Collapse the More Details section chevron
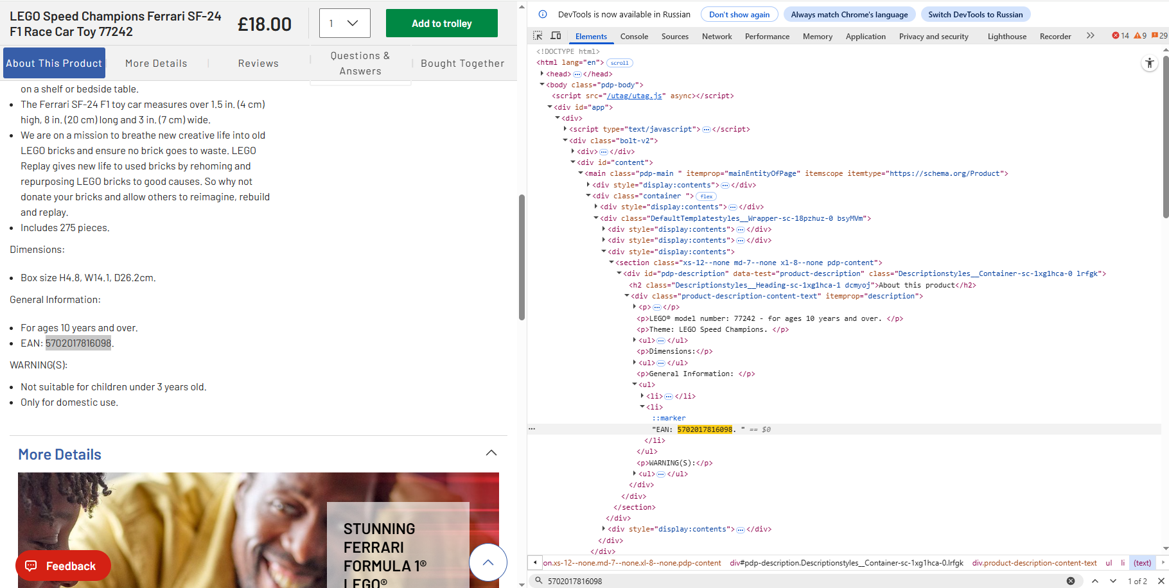 [491, 453]
